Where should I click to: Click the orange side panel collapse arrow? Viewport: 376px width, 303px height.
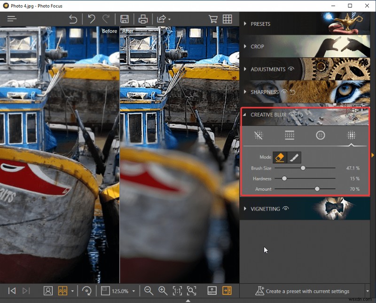(373, 155)
